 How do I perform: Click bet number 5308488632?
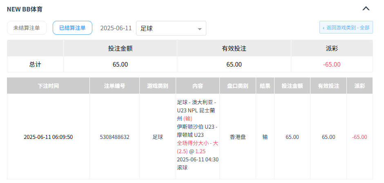114,137
